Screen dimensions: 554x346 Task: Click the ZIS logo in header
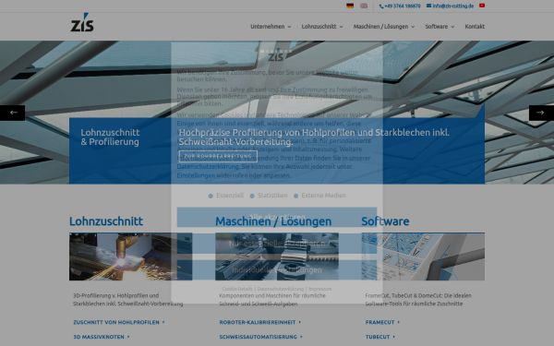click(x=82, y=22)
